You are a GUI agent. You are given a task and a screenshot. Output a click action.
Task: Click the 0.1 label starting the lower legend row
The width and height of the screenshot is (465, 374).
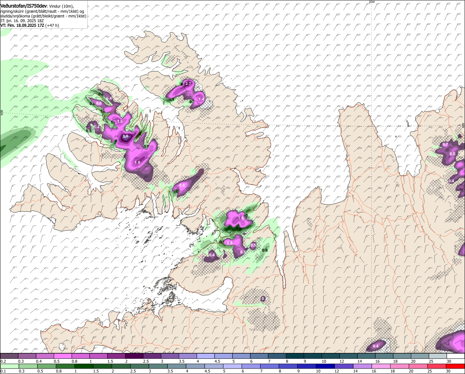[x=3, y=371]
